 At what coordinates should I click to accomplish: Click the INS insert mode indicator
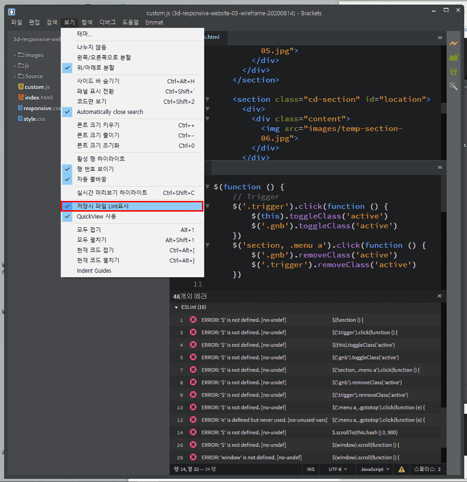[x=310, y=469]
